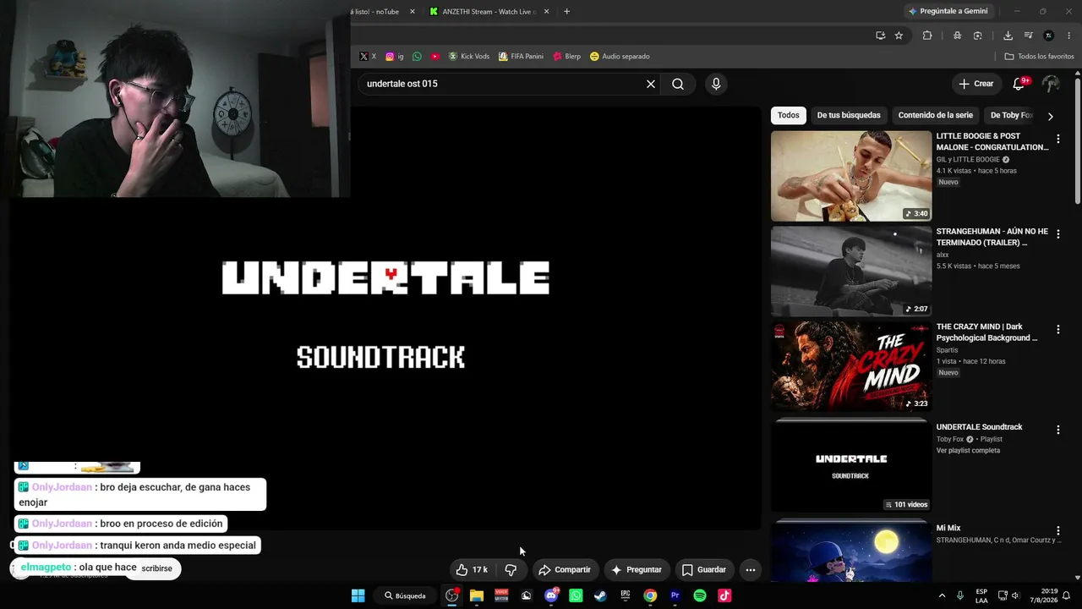Image resolution: width=1082 pixels, height=609 pixels.
Task: Open the browser extensions puzzle icon
Action: click(x=927, y=36)
